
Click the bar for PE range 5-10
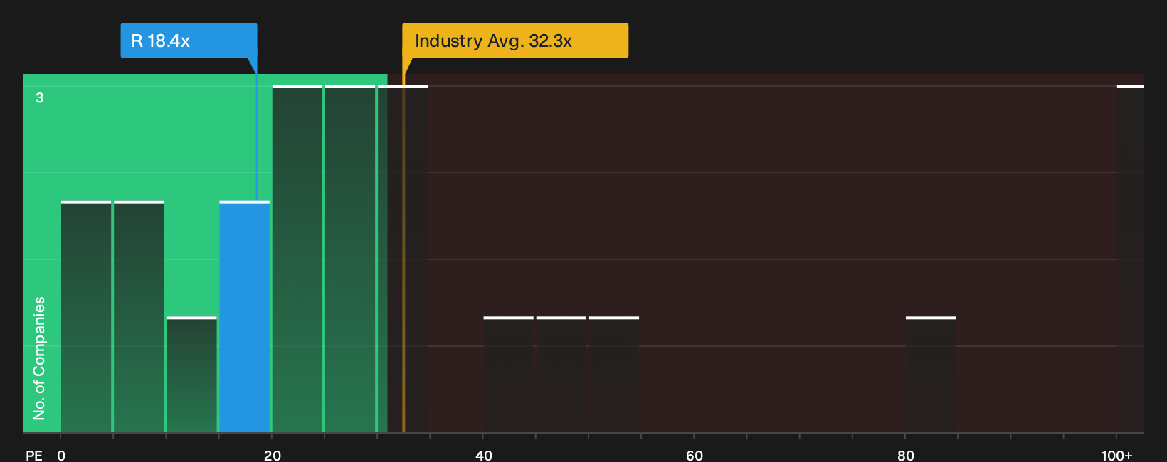[x=139, y=317]
